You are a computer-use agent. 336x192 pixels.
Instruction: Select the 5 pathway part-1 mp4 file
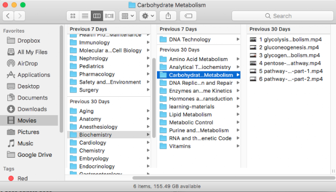tap(288, 71)
